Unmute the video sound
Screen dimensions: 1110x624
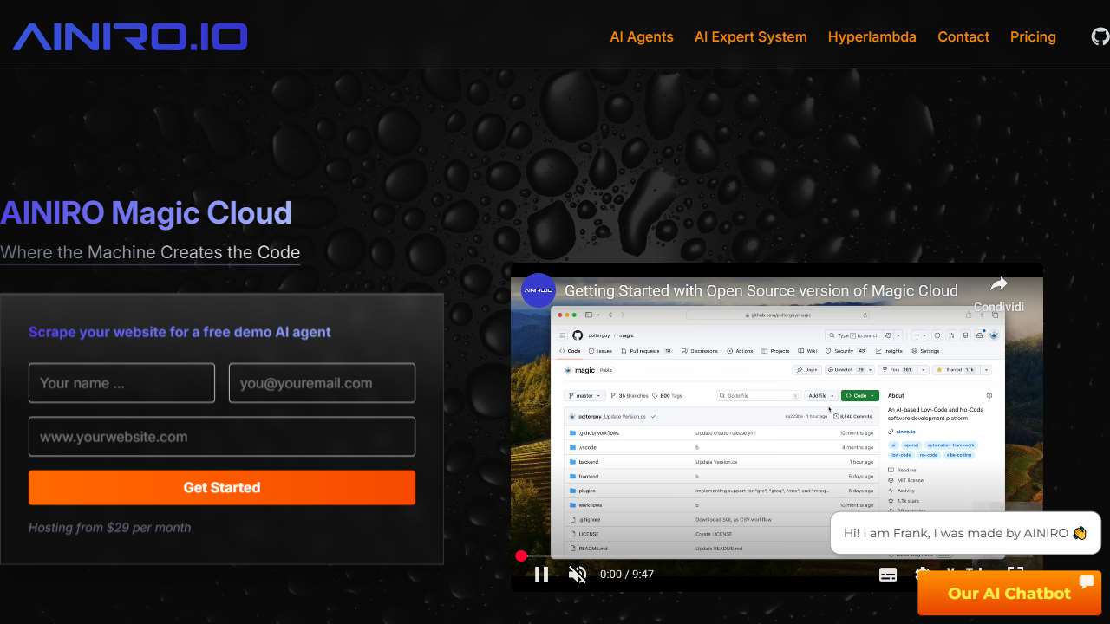[578, 574]
